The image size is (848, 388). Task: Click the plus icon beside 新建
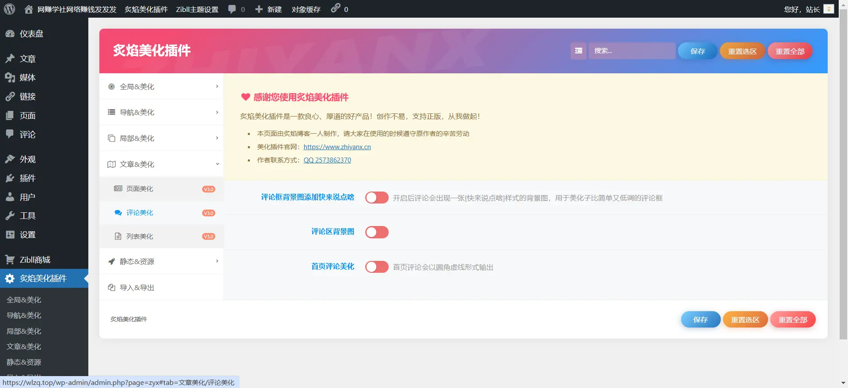tap(259, 9)
